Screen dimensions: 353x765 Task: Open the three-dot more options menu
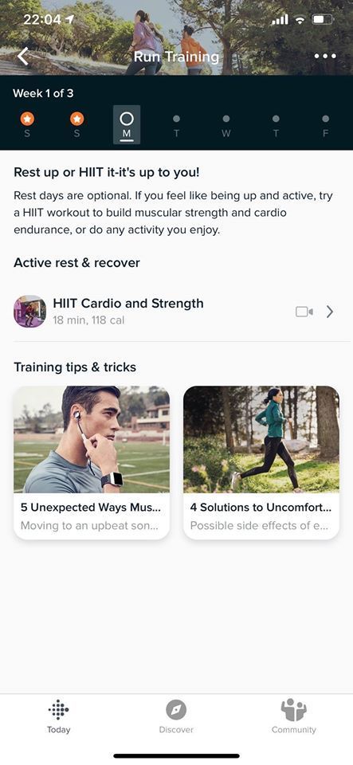[x=325, y=57]
